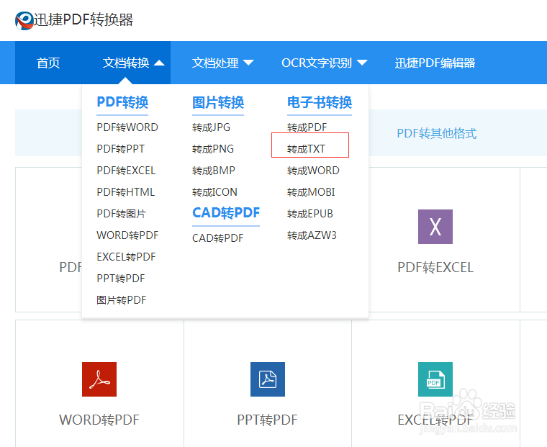This screenshot has width=547, height=447.
Task: Choose 转成TXT under 电子书转换
Action: point(306,149)
